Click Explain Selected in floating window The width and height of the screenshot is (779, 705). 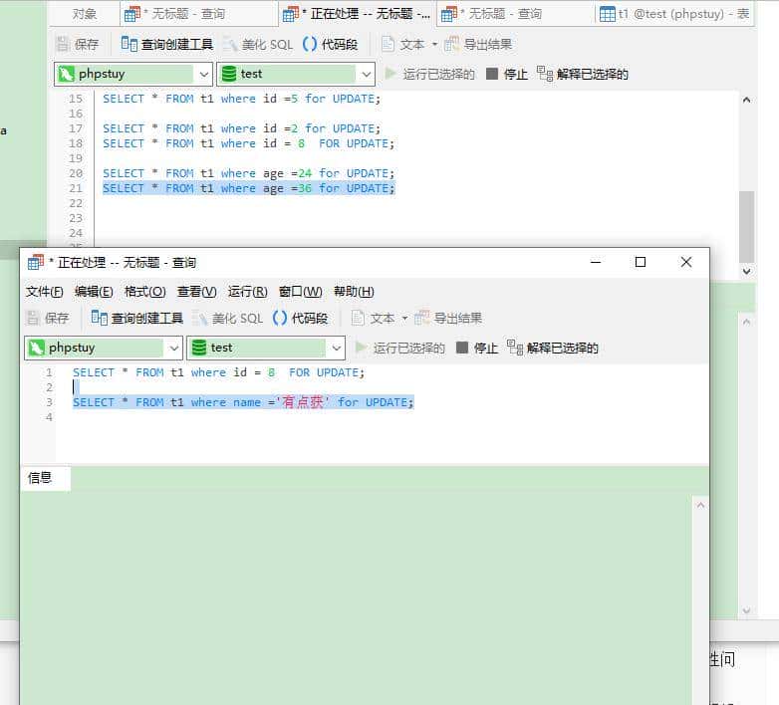[x=553, y=348]
